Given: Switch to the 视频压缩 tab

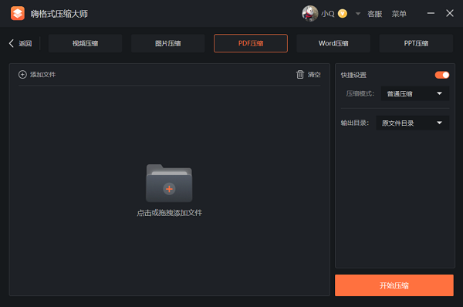Looking at the screenshot, I should [x=86, y=43].
